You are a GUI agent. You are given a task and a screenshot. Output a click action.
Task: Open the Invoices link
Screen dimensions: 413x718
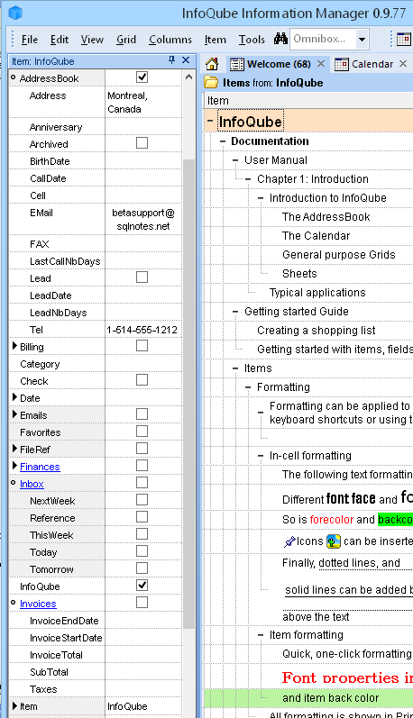click(38, 604)
